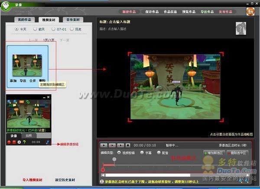This screenshot has height=189, width=260.
Task: Click the red round playhead marker on the timeline
Action: 103,170
